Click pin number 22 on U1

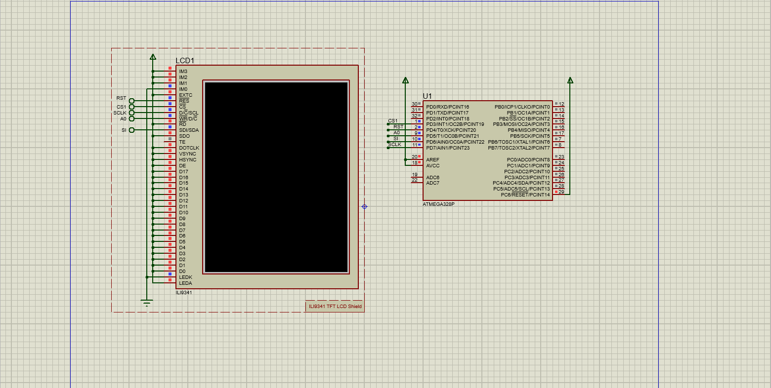[415, 180]
